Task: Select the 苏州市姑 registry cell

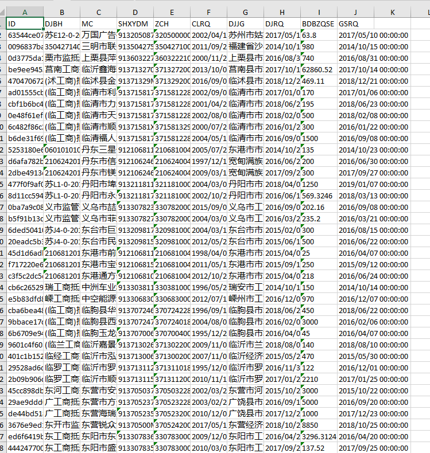Action: pos(246,35)
